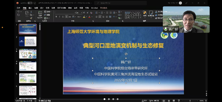Viewport: 222px width, 102px height.
Task: Click the Undo arrow icon
Action: [x=19, y=12]
